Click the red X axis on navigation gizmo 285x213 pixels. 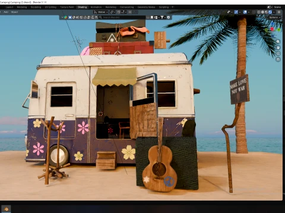(x=273, y=29)
